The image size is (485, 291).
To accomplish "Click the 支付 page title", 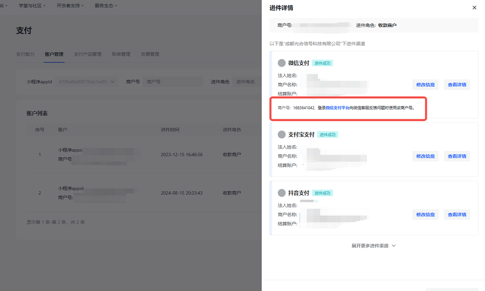I will [x=24, y=31].
